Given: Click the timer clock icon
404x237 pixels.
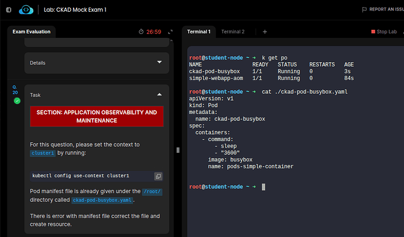Looking at the screenshot, I should point(141,32).
